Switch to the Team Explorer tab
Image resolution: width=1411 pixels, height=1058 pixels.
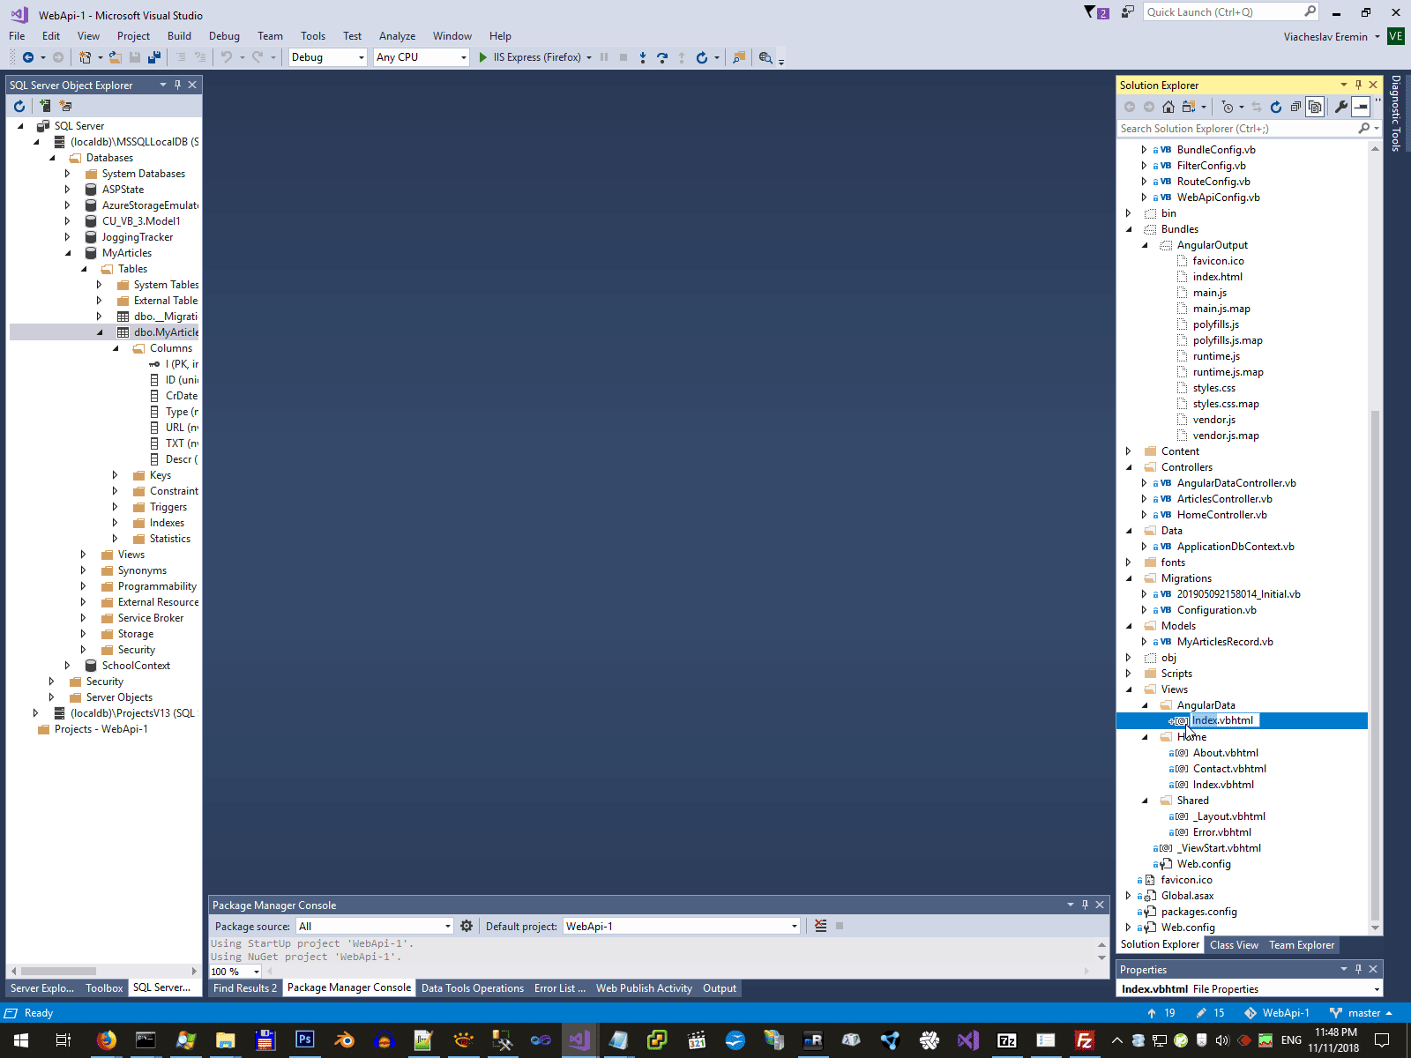coord(1302,945)
